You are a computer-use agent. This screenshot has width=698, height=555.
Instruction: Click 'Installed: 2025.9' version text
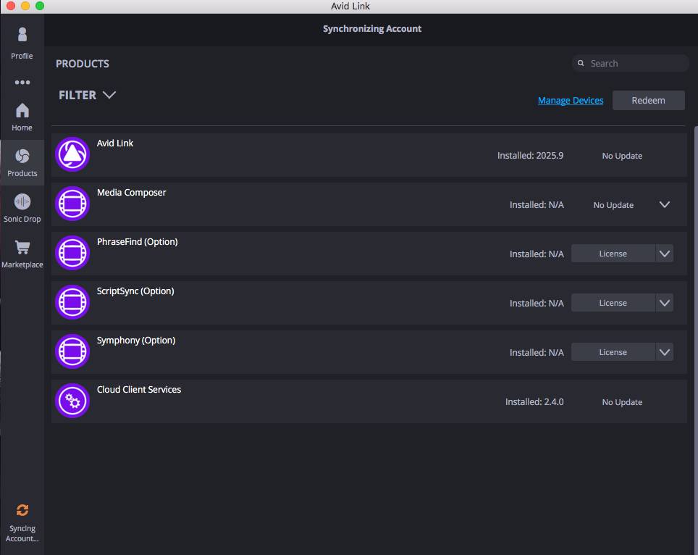[x=530, y=156]
